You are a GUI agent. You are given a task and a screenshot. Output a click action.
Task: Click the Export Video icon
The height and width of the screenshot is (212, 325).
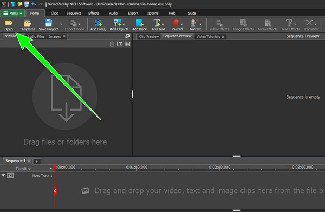click(73, 23)
